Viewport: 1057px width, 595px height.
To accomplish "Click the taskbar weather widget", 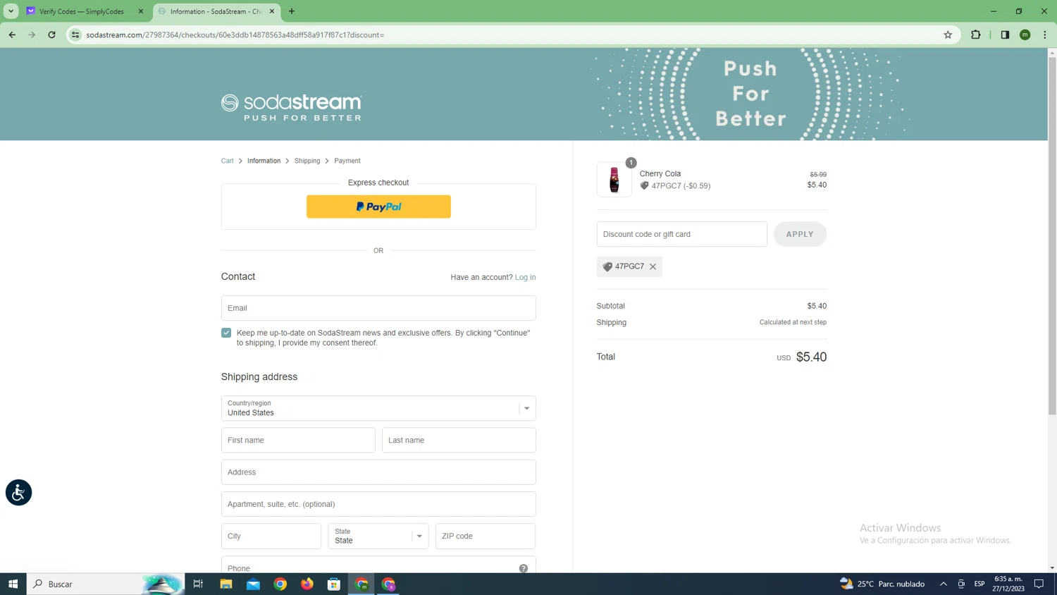I will (882, 584).
